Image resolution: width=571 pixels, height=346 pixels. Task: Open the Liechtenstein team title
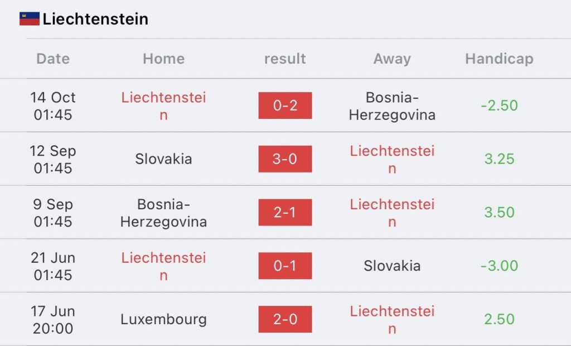[x=95, y=19]
